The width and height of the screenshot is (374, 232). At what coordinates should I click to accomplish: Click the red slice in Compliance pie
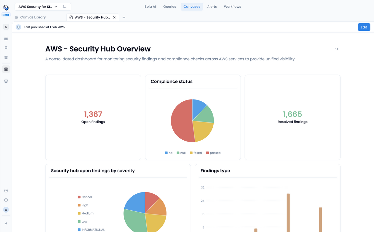pyautogui.click(x=181, y=121)
